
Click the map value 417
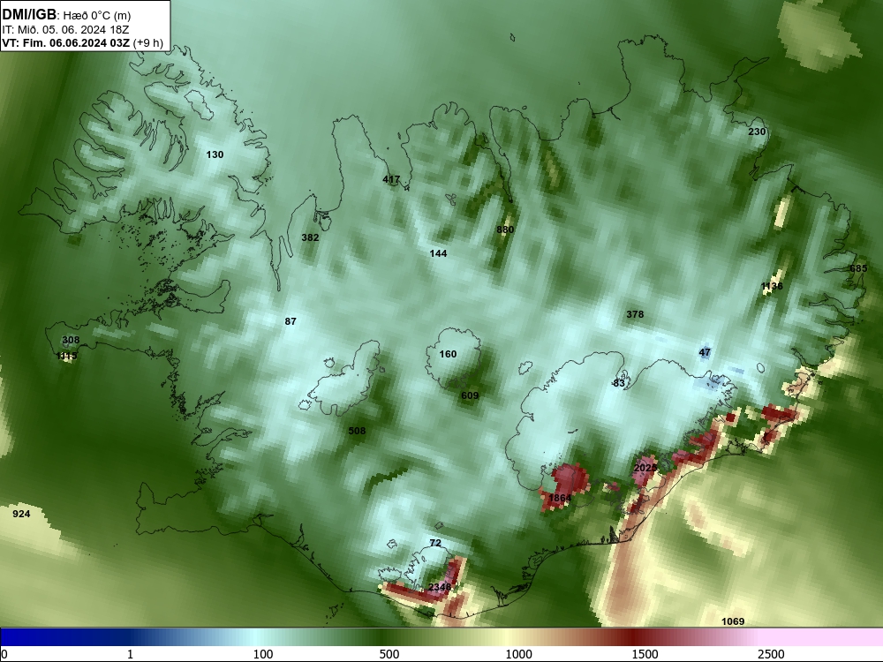coord(391,179)
